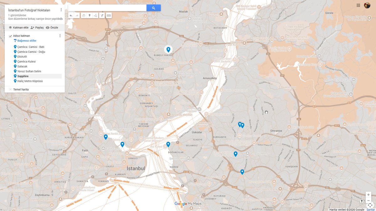Click the map title İstanbul'un Fotoğraf Noktaları
Image resolution: width=376 pixels, height=211 pixels.
pos(29,10)
